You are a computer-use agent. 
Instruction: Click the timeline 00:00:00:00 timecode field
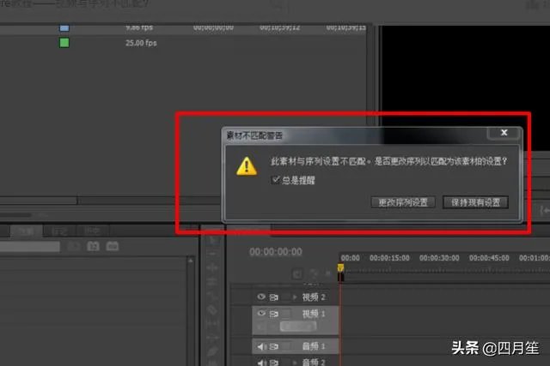click(276, 252)
